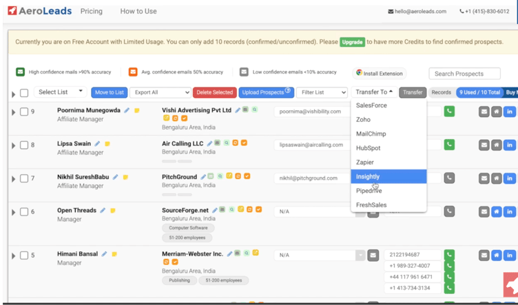
Task: Click the red Delete Selected button
Action: 215,92
